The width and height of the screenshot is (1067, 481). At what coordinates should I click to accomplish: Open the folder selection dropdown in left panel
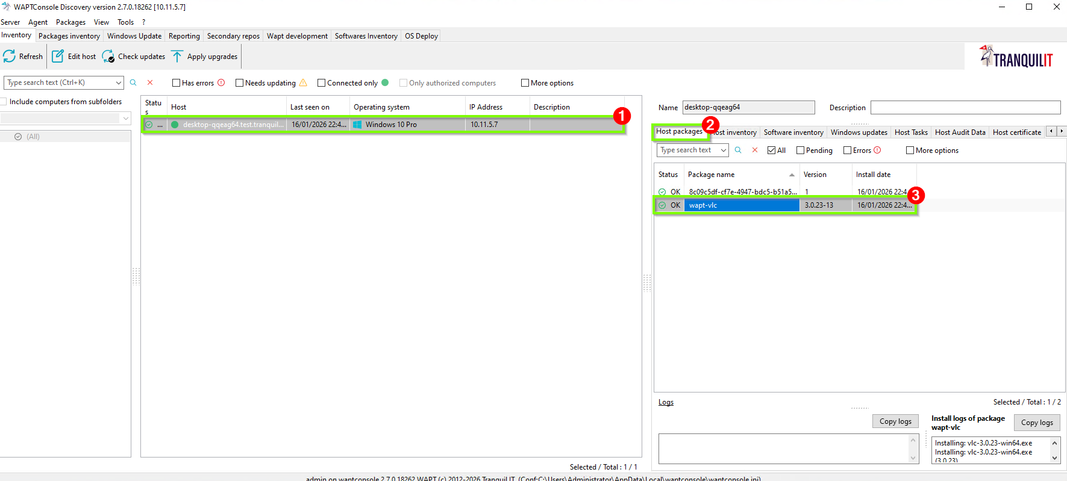(125, 119)
